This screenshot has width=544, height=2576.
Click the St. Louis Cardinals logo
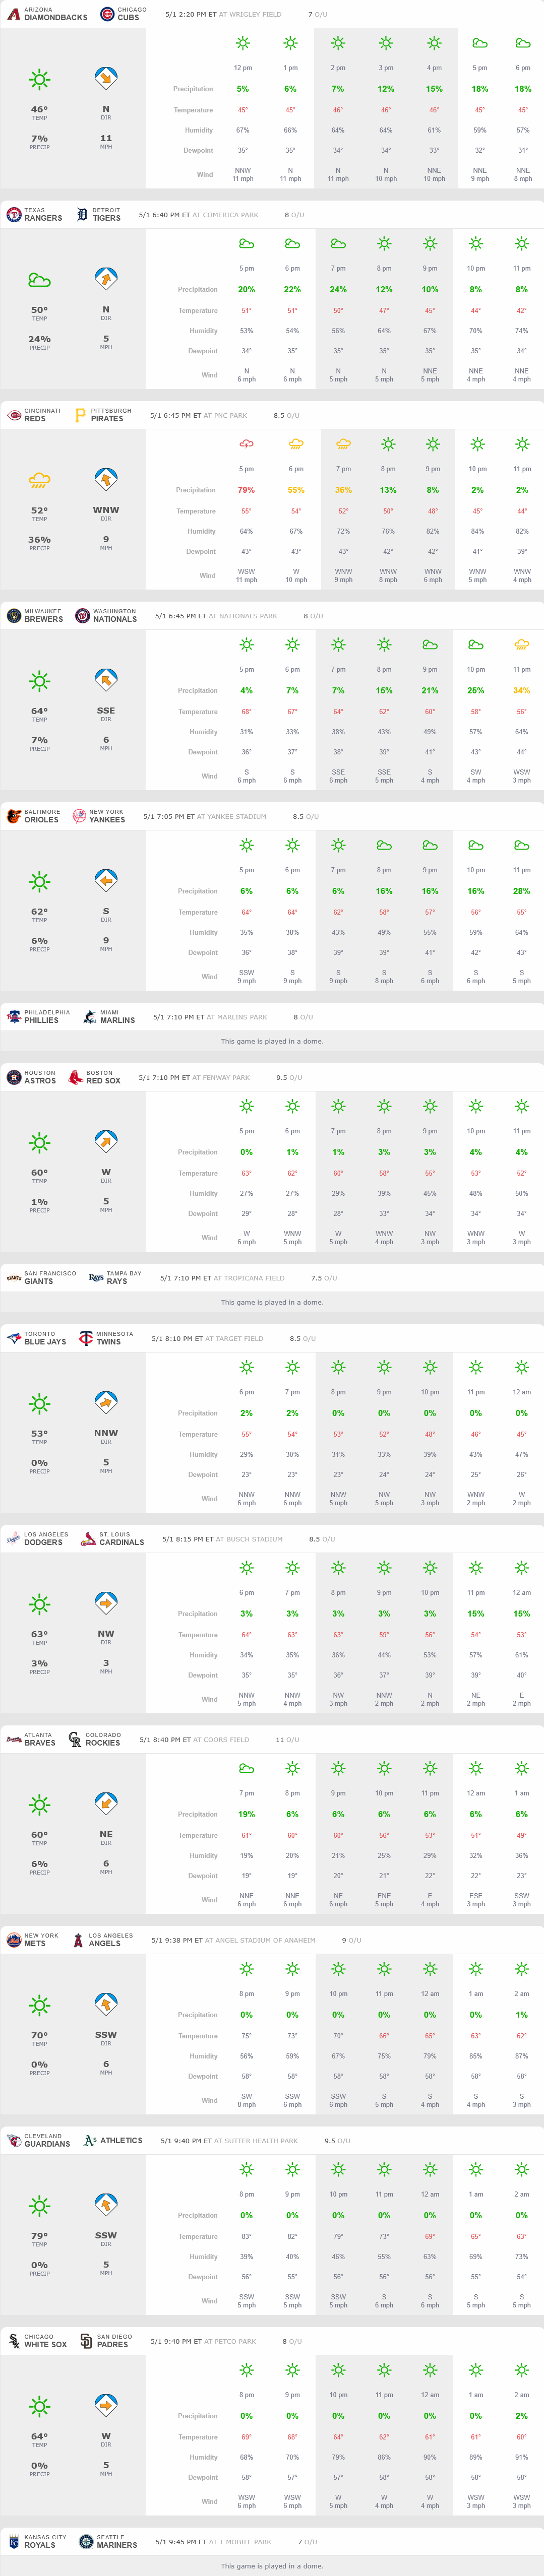coord(89,1539)
